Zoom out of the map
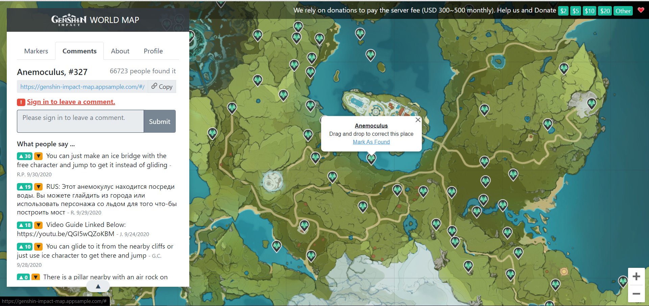The height and width of the screenshot is (306, 649). (x=636, y=294)
